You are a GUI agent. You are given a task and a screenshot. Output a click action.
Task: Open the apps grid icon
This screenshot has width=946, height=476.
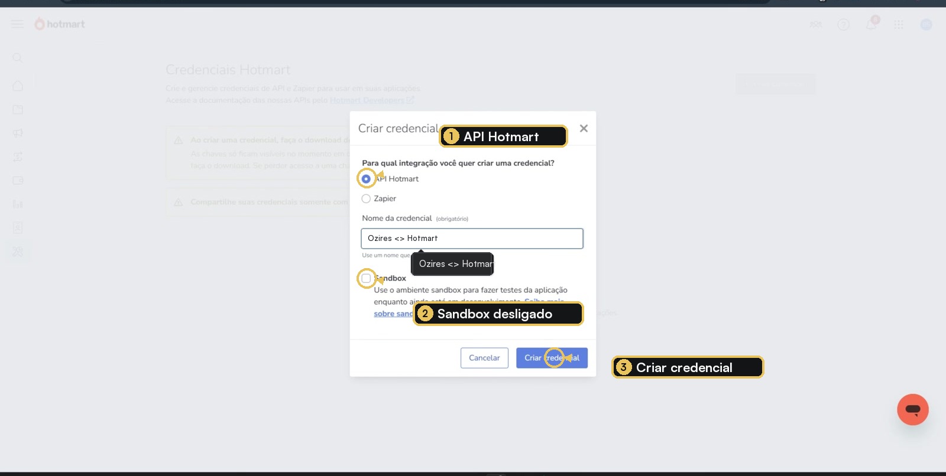click(x=899, y=25)
